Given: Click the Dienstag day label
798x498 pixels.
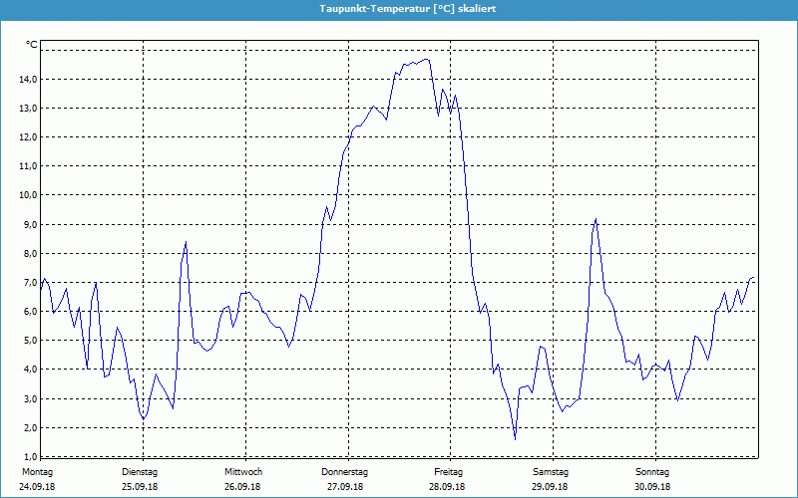Looking at the screenshot, I should (140, 472).
